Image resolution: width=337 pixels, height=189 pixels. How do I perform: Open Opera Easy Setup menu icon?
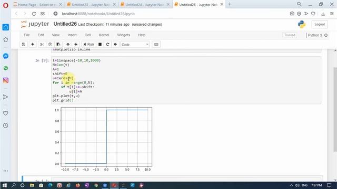332,14
